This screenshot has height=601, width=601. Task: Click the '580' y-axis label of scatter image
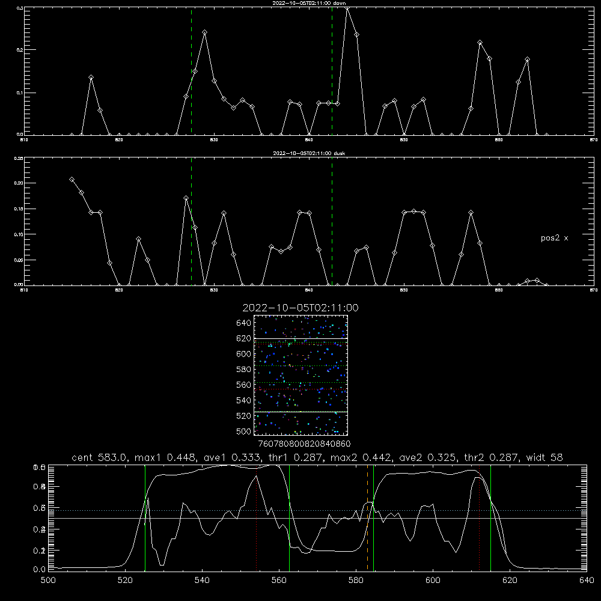click(243, 370)
